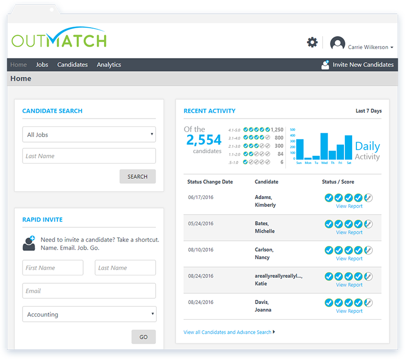This screenshot has width=405, height=359.
Task: Click the user avatar icon
Action: [x=338, y=43]
